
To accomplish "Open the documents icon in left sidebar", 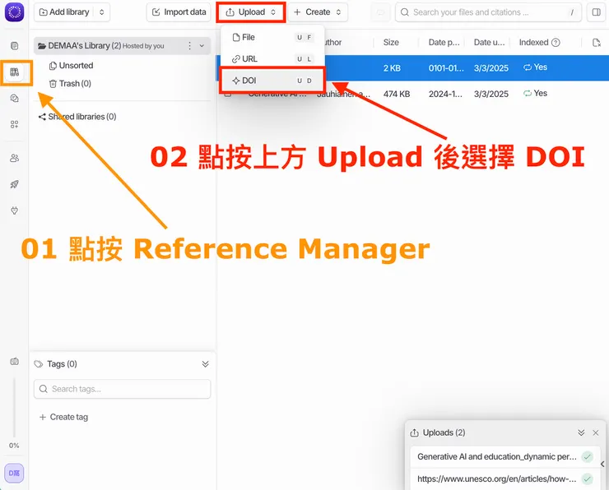I will coord(14,46).
